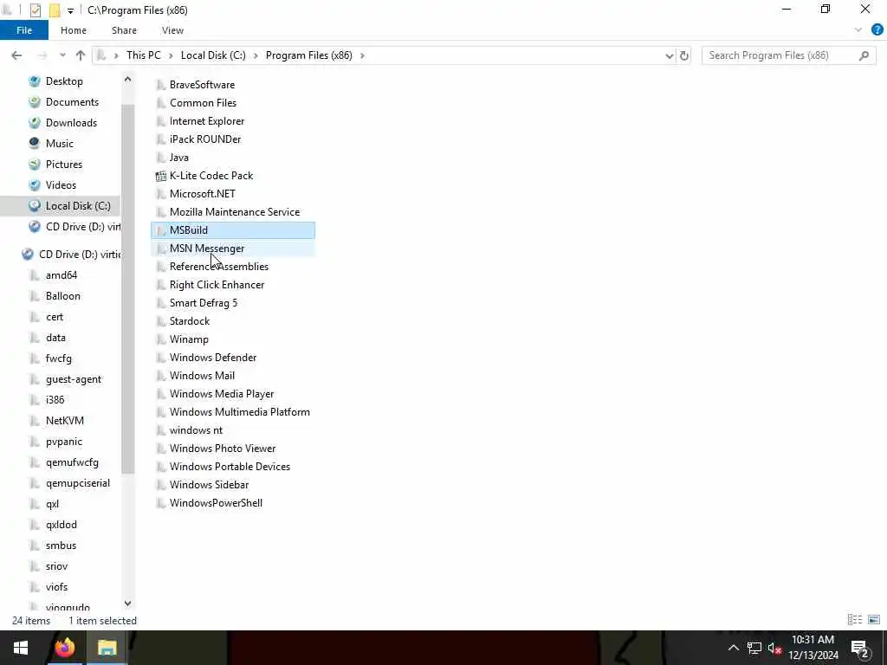The width and height of the screenshot is (887, 665).
Task: Click the New Folder quick access icon
Action: (x=55, y=10)
